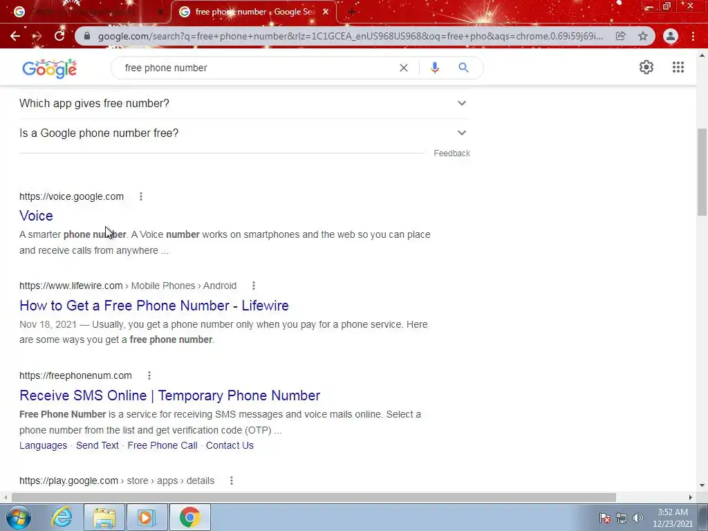Open the Google apps grid

678,67
